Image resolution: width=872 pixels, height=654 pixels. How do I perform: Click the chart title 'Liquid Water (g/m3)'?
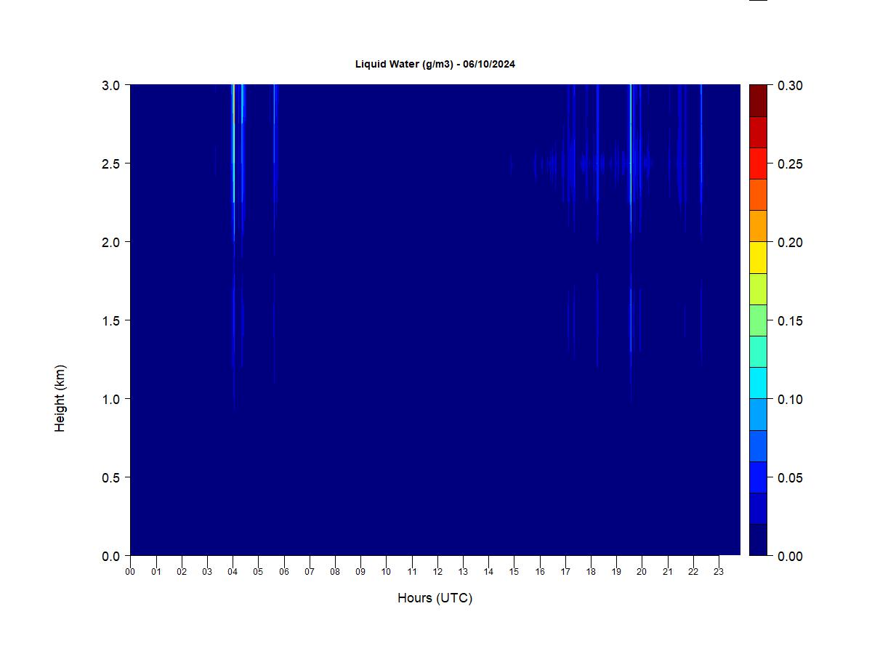pyautogui.click(x=435, y=64)
